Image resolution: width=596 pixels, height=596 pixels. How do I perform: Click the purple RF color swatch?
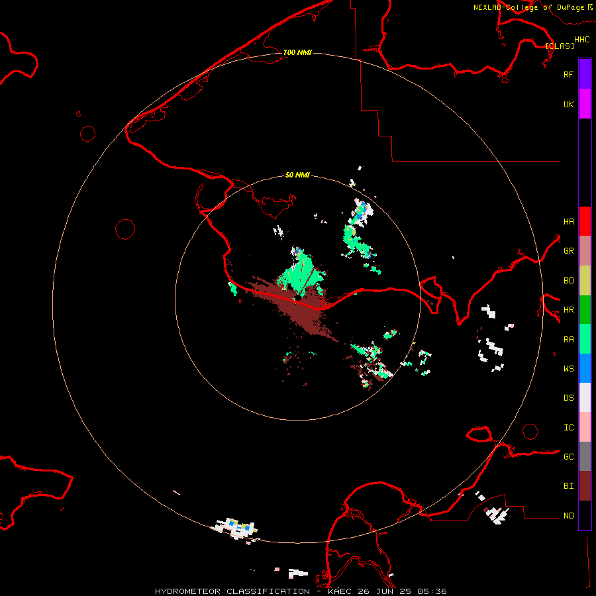[x=585, y=74]
